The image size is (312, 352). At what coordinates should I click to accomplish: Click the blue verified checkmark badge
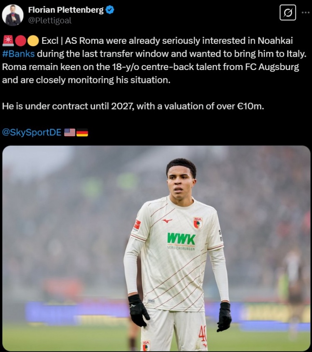(110, 10)
